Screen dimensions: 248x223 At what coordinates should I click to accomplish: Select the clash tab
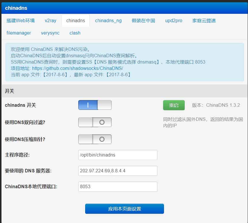pyautogui.click(x=75, y=33)
